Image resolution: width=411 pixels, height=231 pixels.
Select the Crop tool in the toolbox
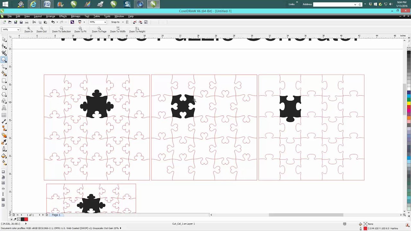click(4, 53)
